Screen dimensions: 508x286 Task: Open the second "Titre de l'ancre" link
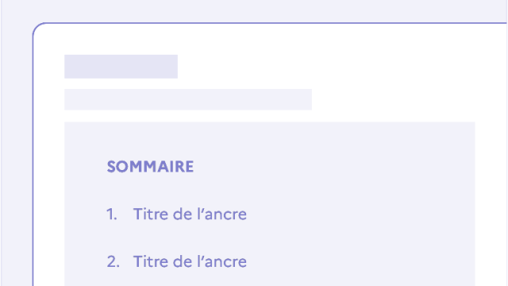click(x=190, y=261)
